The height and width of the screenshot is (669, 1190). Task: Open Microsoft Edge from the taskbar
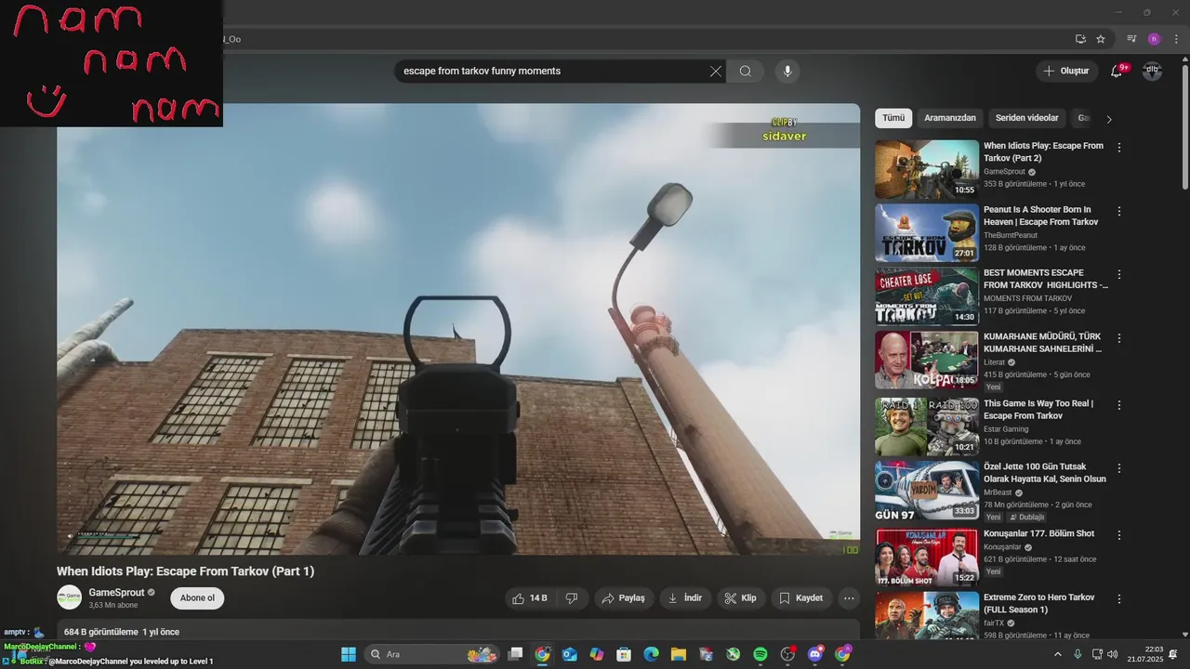point(652,654)
